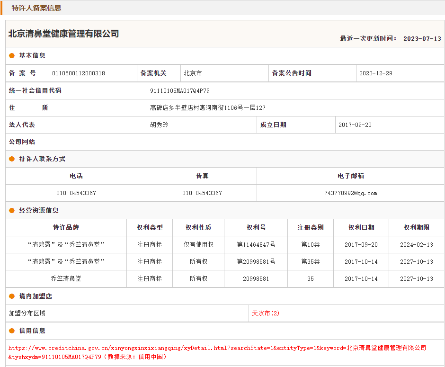Click the company name 北京清鼻堂健康管理有限公司 heading
Image resolution: width=445 pixels, height=367 pixels.
[63, 34]
